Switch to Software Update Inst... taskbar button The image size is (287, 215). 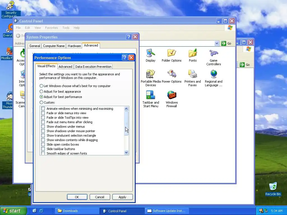click(x=166, y=211)
